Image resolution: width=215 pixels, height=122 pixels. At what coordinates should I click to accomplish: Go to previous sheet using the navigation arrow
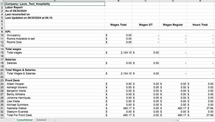[4, 120]
